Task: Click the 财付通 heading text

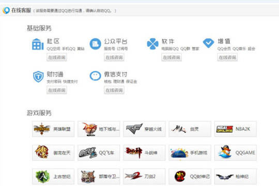Action: click(x=55, y=74)
